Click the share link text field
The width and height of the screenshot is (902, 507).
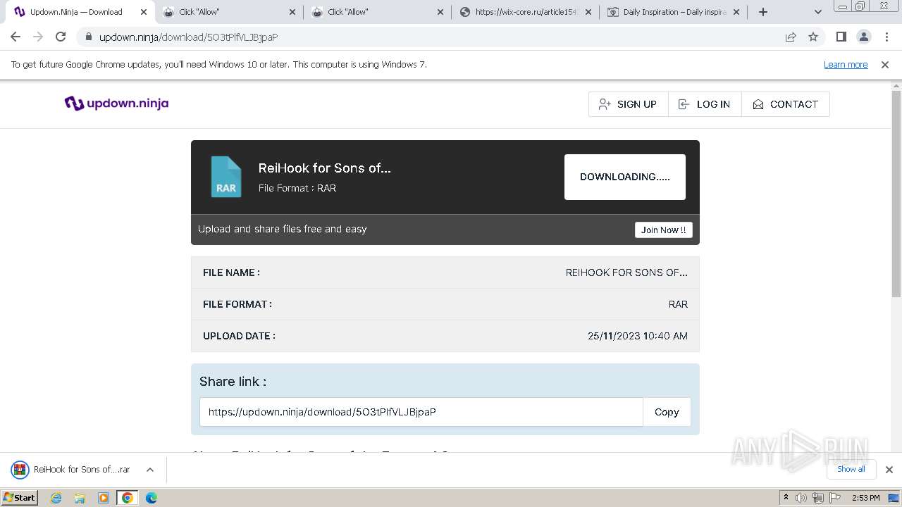click(x=421, y=412)
